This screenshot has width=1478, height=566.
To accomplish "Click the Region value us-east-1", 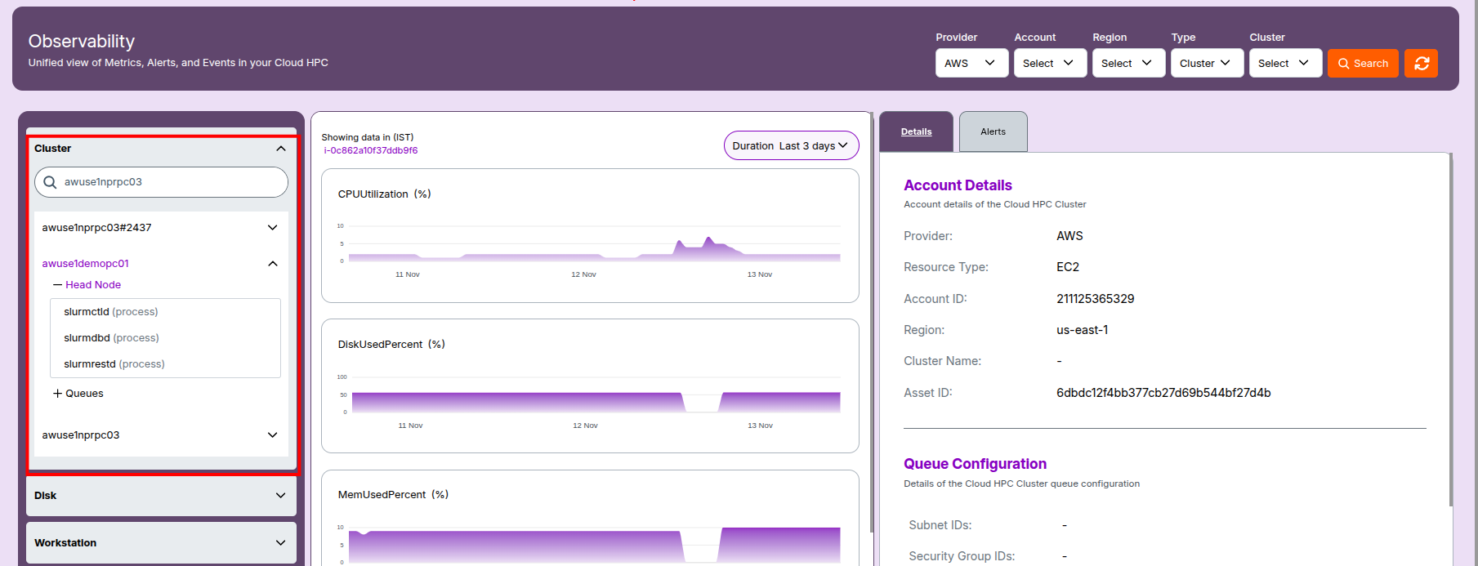I will point(1082,330).
